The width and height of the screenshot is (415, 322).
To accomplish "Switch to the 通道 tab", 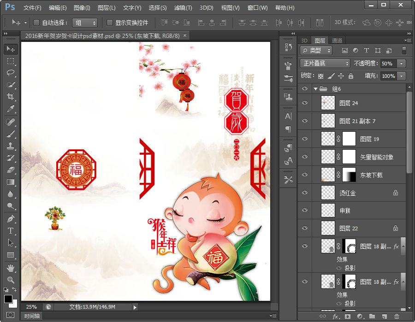I will (337, 41).
